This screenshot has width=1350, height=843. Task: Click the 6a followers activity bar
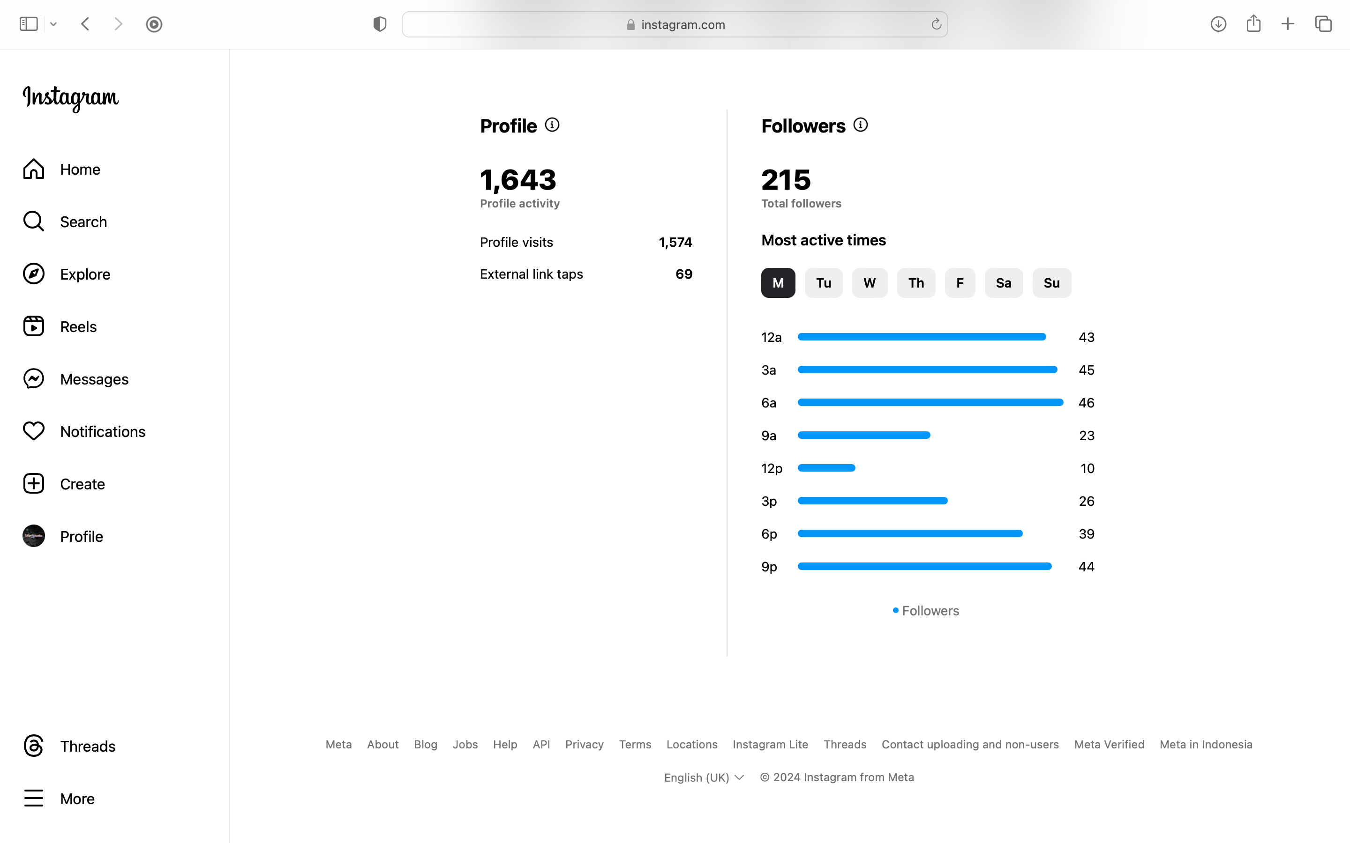click(x=930, y=402)
